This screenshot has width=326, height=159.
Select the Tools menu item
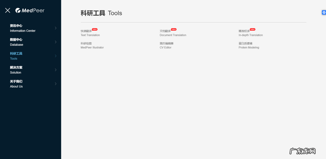coord(16,56)
